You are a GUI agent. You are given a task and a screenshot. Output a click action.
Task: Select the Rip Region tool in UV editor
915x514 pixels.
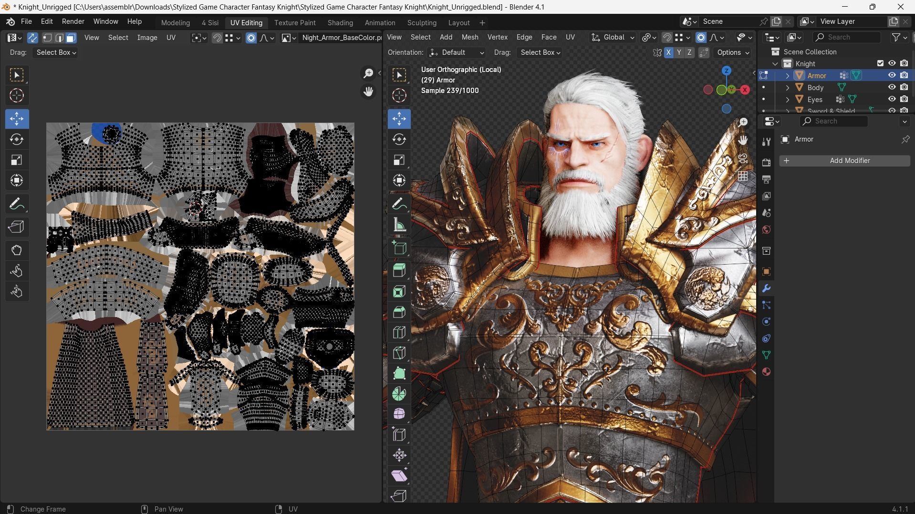[x=17, y=227]
